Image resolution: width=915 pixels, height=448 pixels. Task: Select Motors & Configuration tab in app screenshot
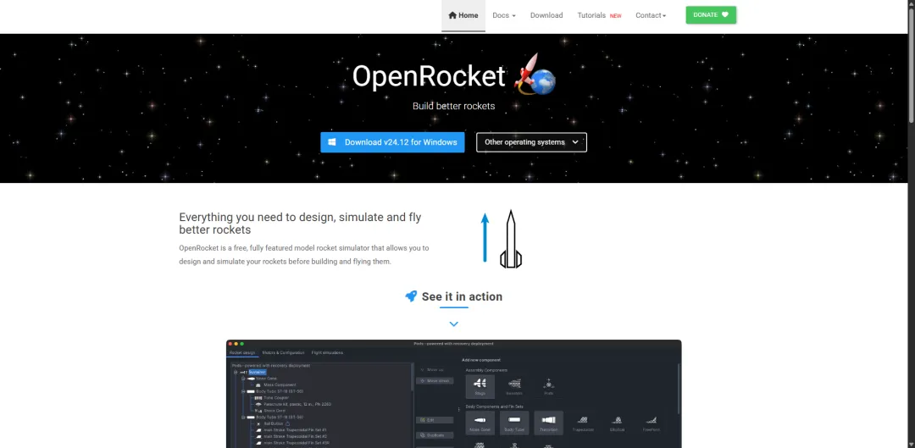point(283,353)
